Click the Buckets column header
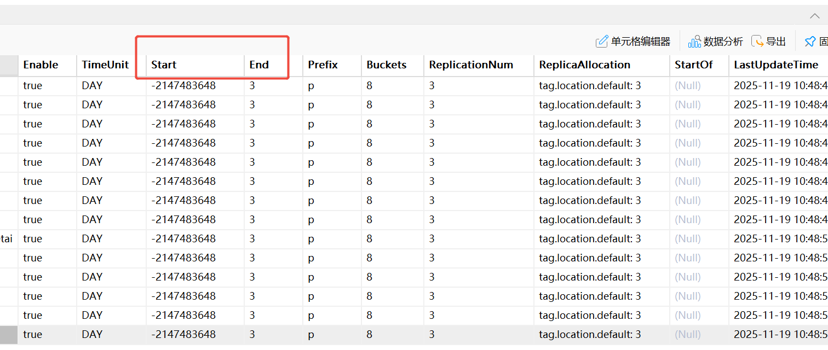This screenshot has height=350, width=828. tap(387, 65)
